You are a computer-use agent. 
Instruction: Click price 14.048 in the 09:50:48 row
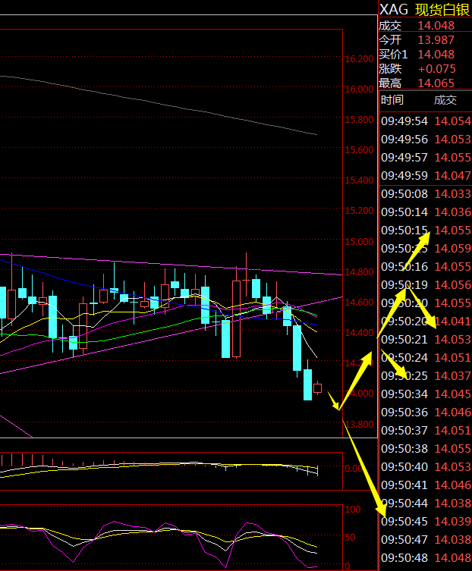click(x=453, y=558)
